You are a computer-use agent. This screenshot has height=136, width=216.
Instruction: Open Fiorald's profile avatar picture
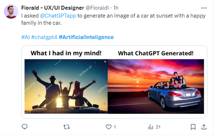click(11, 11)
